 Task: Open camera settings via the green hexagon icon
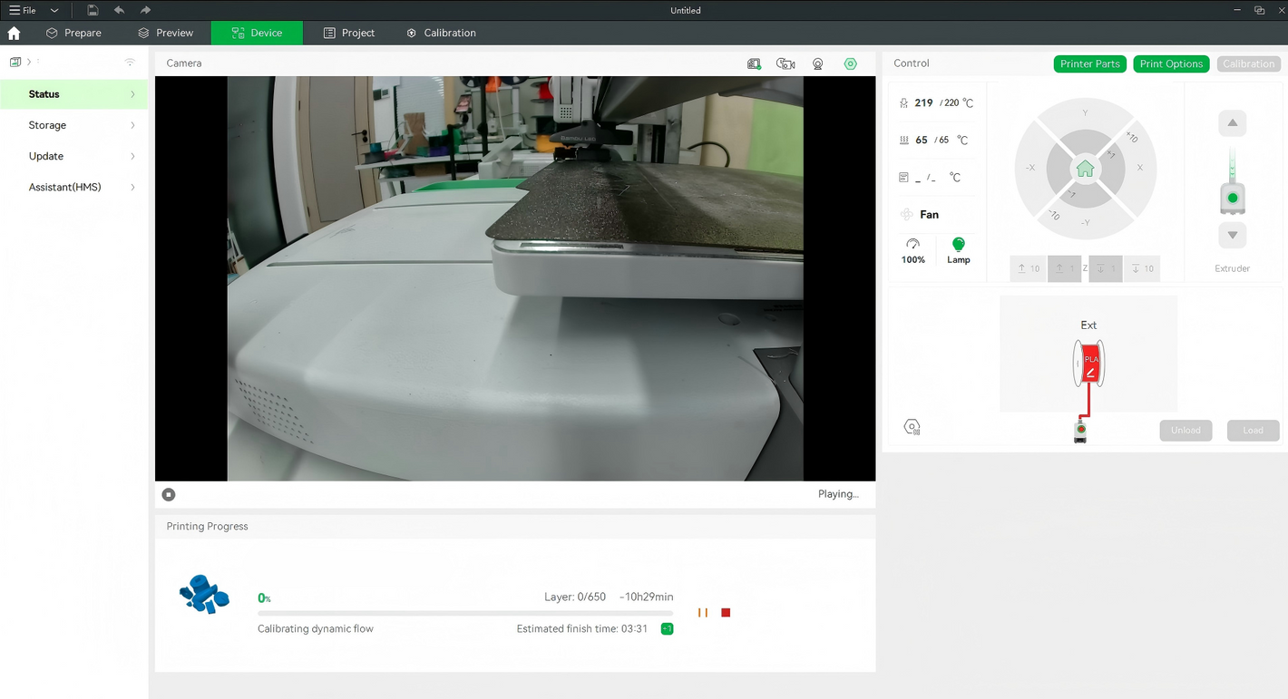point(850,63)
